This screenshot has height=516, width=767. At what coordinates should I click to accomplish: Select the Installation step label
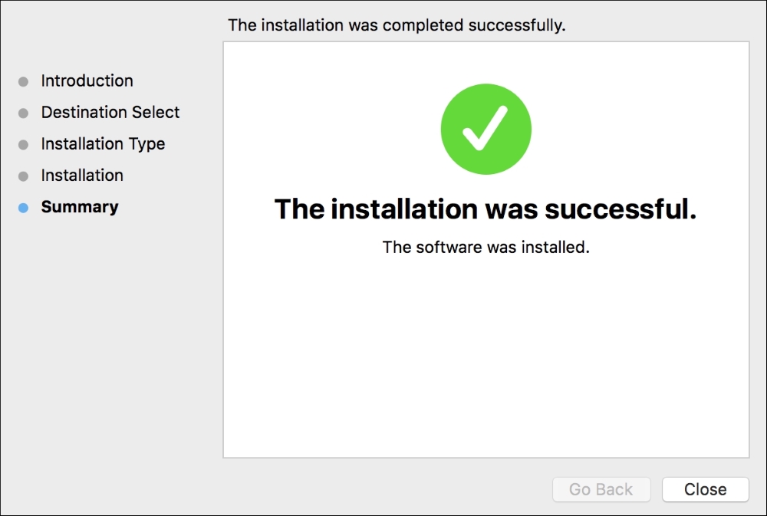pyautogui.click(x=82, y=176)
